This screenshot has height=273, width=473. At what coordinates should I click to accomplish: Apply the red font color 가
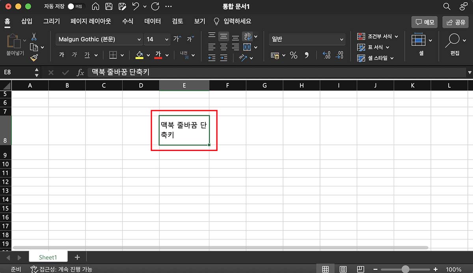tap(158, 55)
